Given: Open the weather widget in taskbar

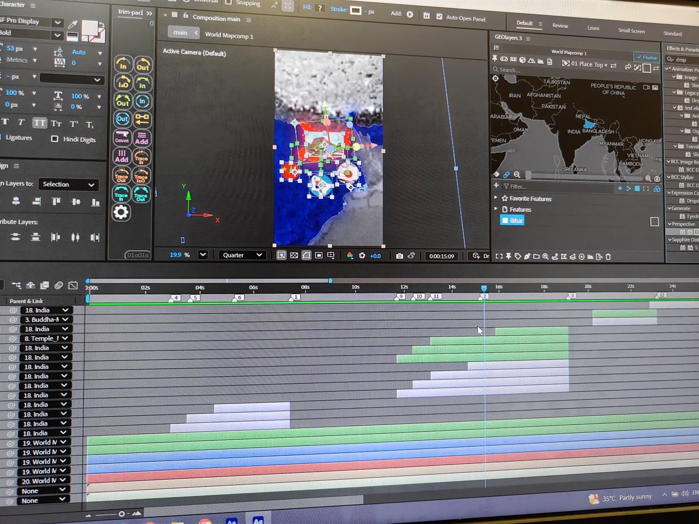Looking at the screenshot, I should pyautogui.click(x=620, y=498).
